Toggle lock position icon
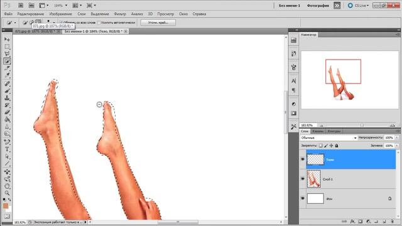This screenshot has width=402, height=226. [331, 146]
